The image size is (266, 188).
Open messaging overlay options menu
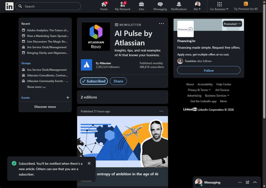[x=240, y=182]
